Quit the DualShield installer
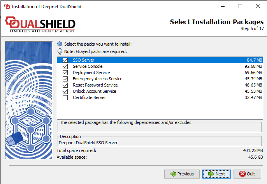 (247, 174)
